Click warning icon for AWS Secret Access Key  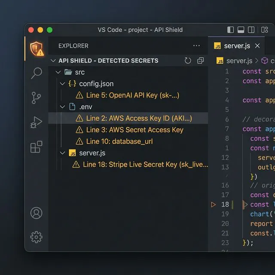[79, 130]
